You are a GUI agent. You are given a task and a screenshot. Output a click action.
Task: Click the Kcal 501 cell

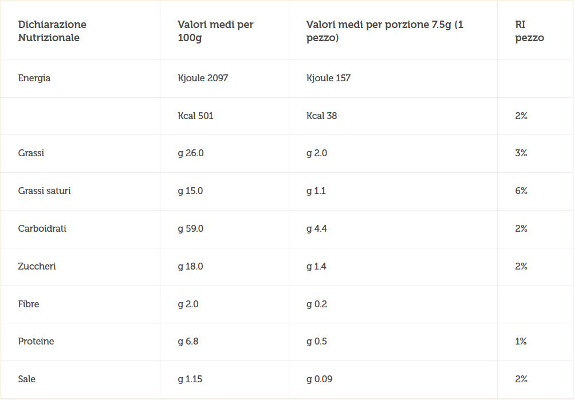point(195,116)
